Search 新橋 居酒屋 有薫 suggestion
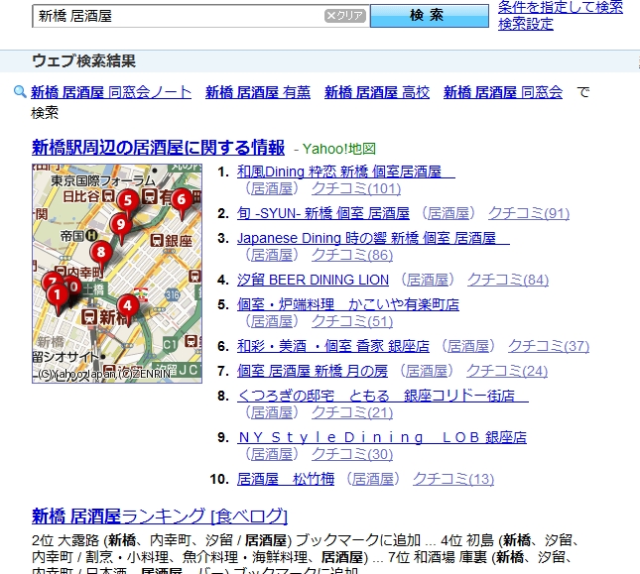 (258, 92)
